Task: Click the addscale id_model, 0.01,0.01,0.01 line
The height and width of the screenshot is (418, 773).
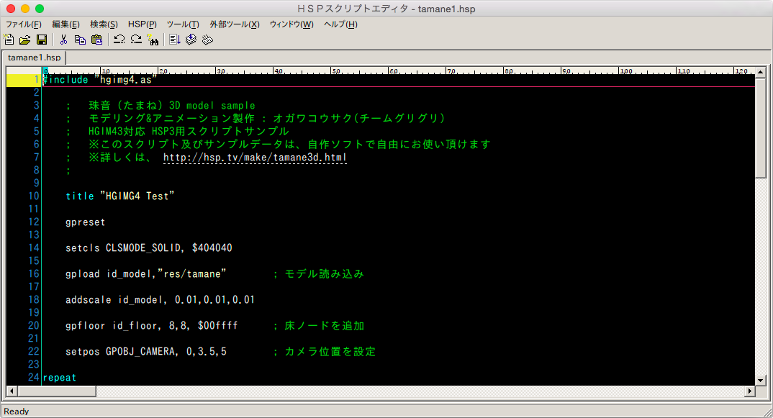Action: point(161,300)
